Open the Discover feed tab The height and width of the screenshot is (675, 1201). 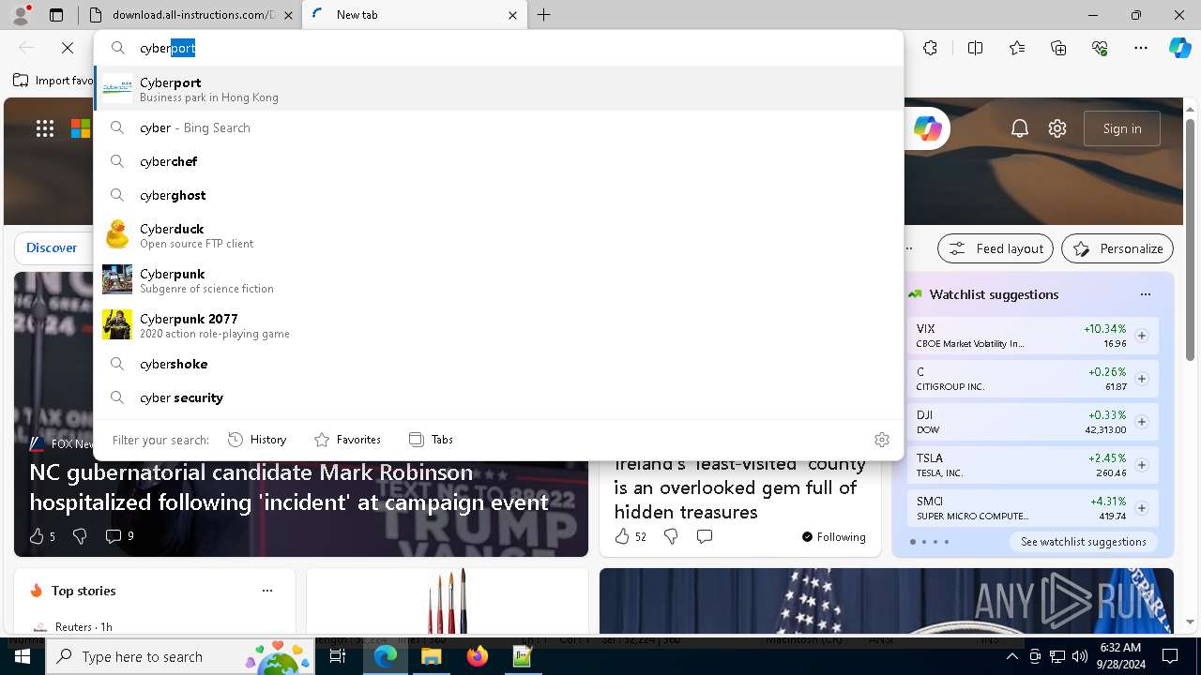(x=52, y=247)
